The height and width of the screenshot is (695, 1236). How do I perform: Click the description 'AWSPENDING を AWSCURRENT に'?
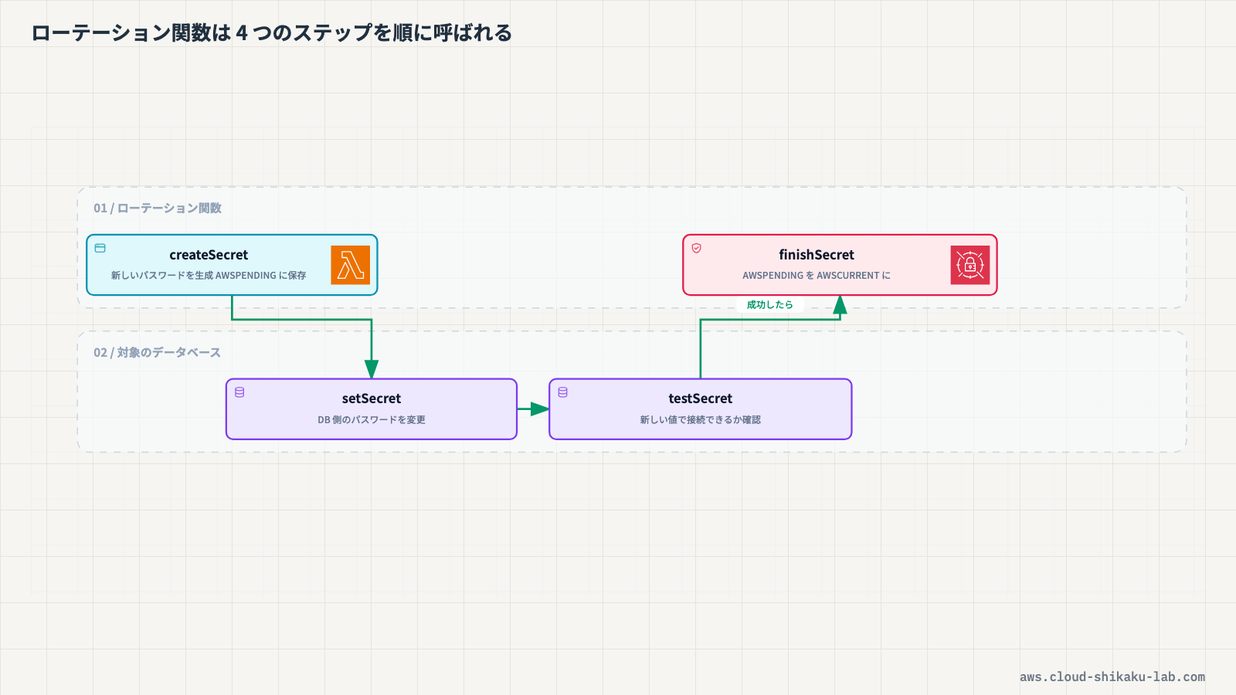click(817, 276)
